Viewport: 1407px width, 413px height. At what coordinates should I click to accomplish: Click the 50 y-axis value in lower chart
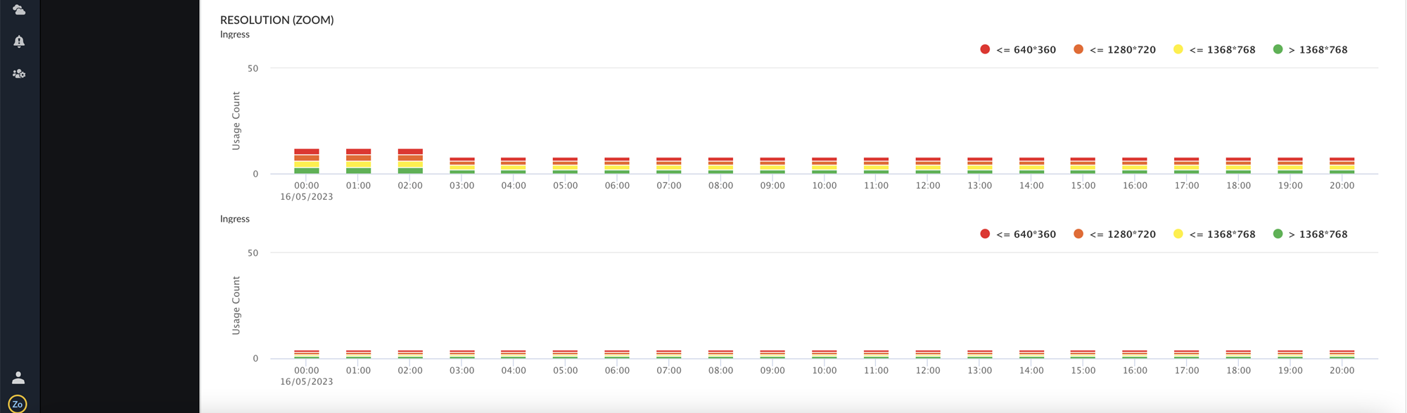[253, 253]
